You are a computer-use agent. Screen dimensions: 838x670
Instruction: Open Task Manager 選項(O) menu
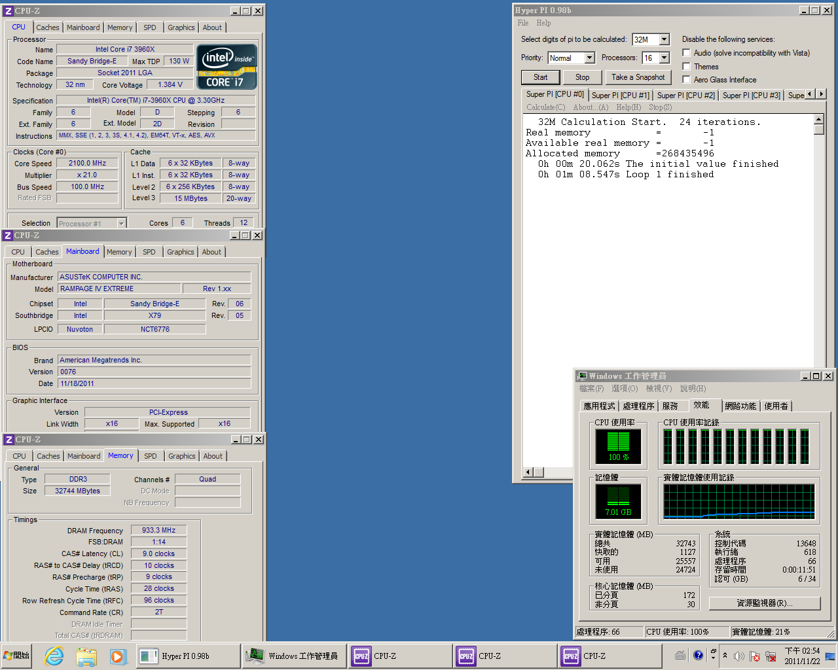[625, 389]
